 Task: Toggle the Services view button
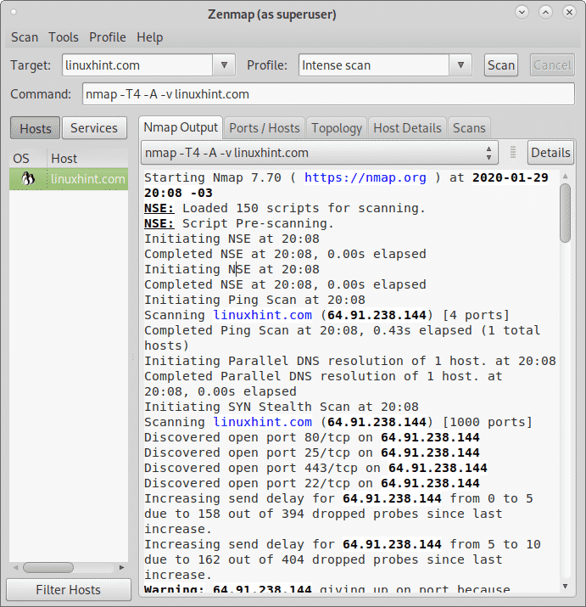93,128
